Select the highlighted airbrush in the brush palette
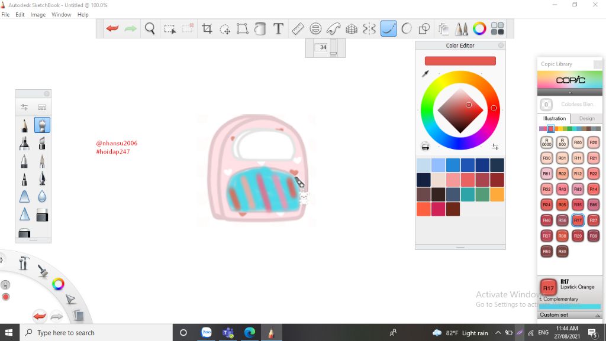Viewport: 606px width, 341px height. pyautogui.click(x=42, y=125)
